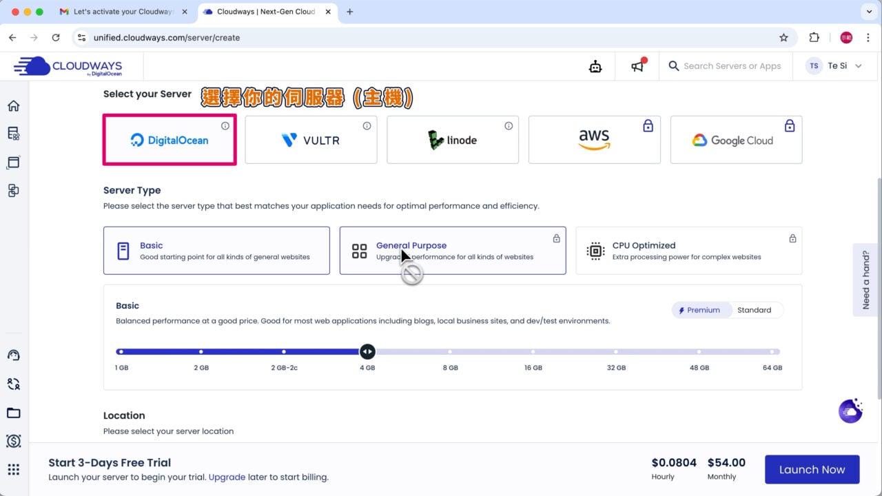The height and width of the screenshot is (496, 882).
Task: Click the home icon in the sidebar
Action: tap(13, 105)
